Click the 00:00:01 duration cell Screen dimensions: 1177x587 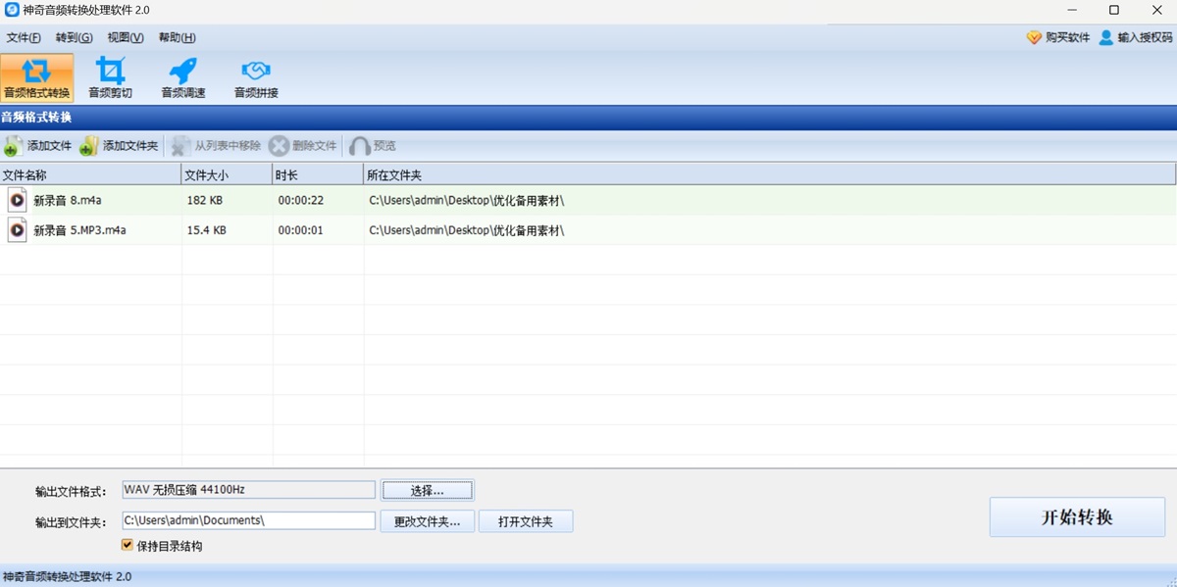tap(301, 231)
